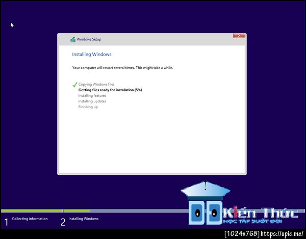Click the Collecting information progress bar
Image resolution: width=306 pixels, height=239 pixels.
[x=32, y=211]
